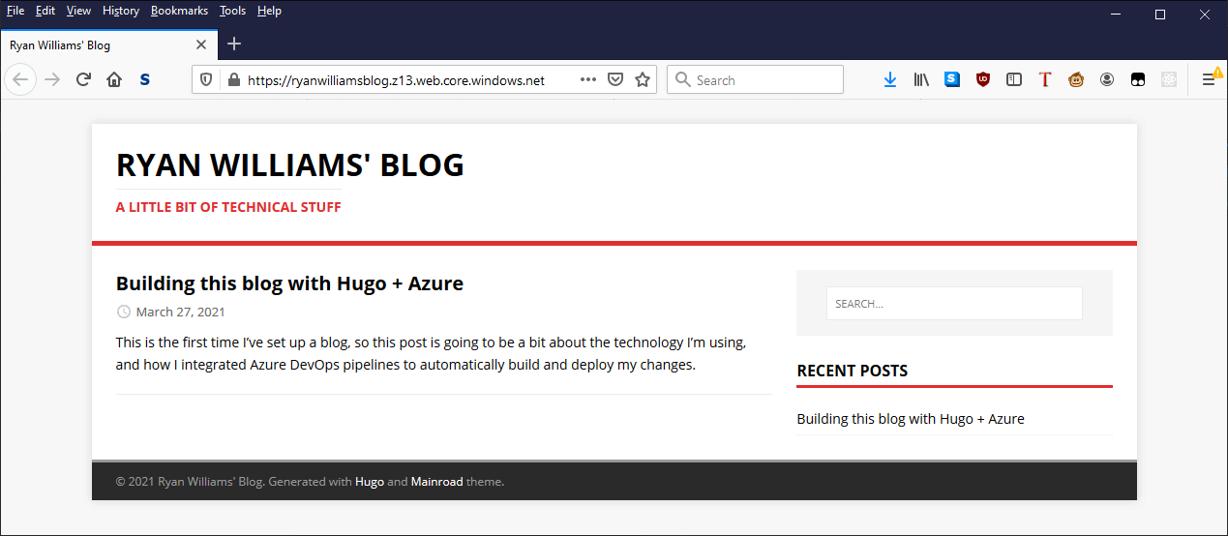Open the History menu
The image size is (1228, 536).
point(121,11)
